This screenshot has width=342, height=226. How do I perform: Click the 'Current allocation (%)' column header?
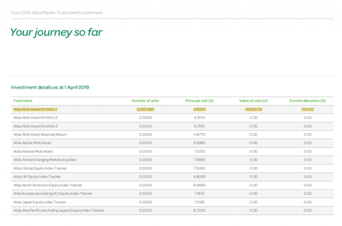(x=308, y=101)
